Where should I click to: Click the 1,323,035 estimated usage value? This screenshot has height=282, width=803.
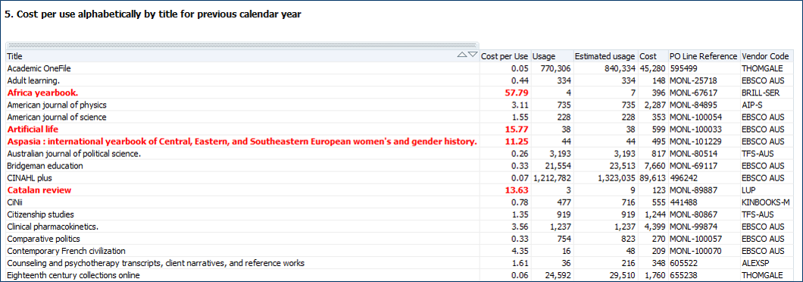pos(617,178)
